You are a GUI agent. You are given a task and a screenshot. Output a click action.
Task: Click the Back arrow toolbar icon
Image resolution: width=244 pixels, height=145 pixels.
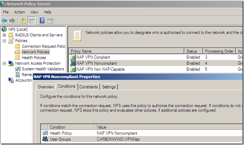[x=5, y=20]
